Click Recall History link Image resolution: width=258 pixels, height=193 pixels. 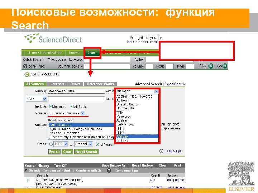[142, 165]
